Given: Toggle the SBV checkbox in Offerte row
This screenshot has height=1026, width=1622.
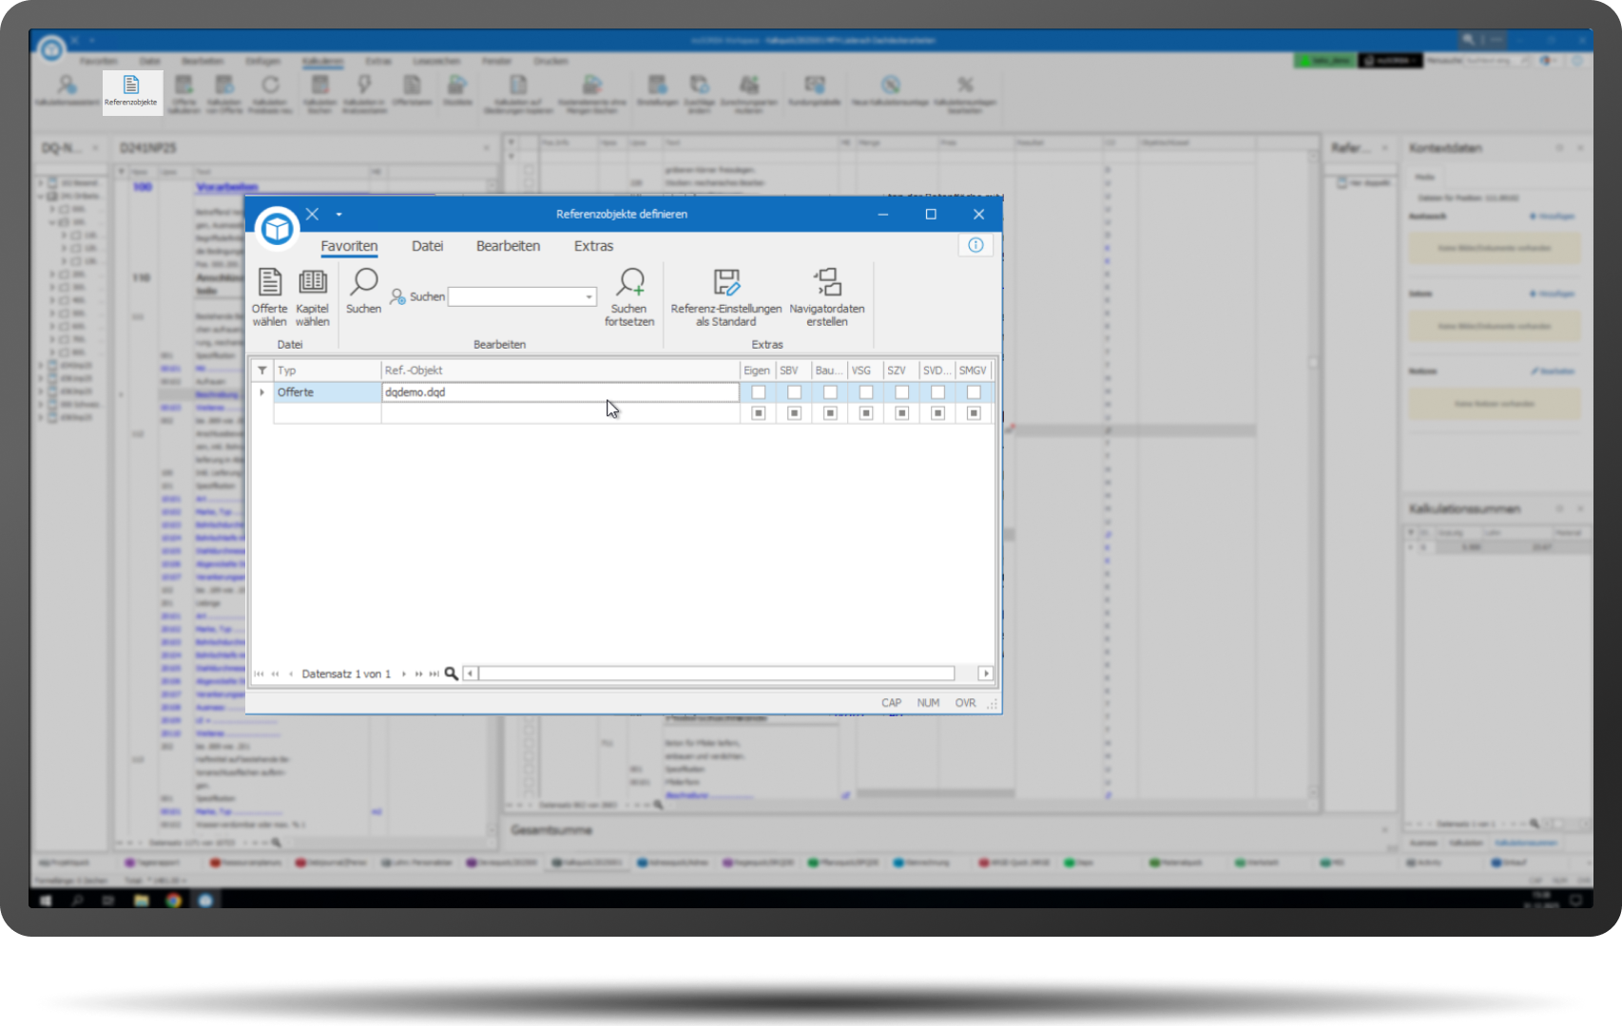Looking at the screenshot, I should coord(794,392).
